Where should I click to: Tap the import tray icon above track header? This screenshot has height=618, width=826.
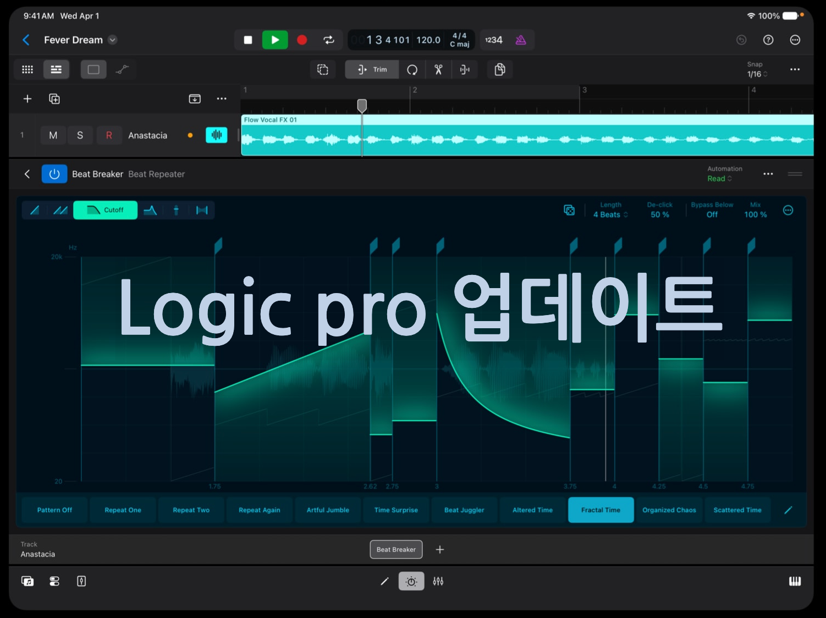coord(195,98)
